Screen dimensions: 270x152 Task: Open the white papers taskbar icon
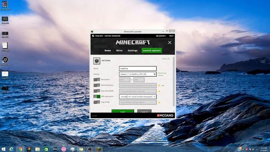(x=72, y=149)
